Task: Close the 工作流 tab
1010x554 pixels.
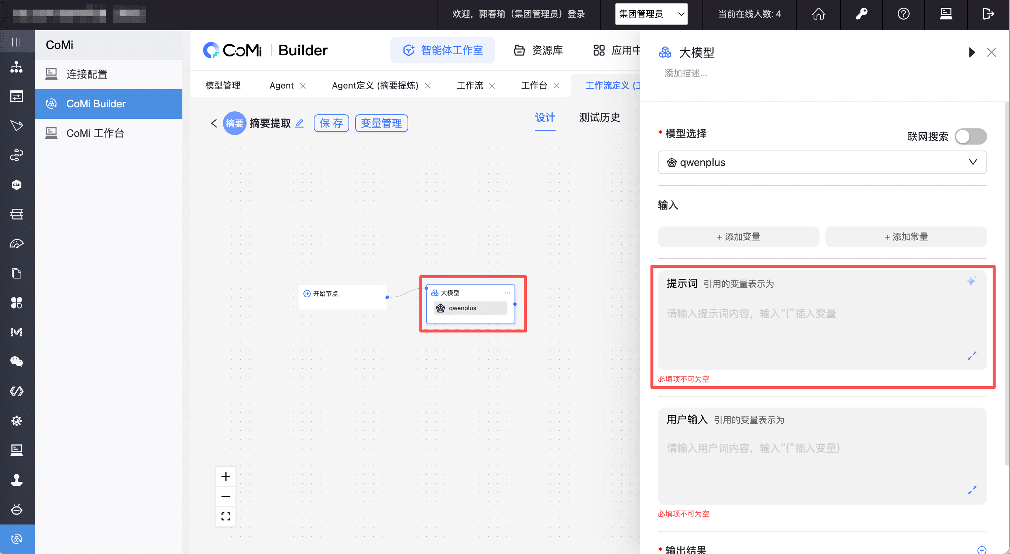Action: tap(492, 86)
